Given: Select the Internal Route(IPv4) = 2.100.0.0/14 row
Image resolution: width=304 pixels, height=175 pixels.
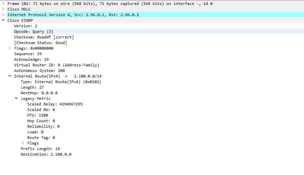Looking at the screenshot, I should click(x=58, y=76).
